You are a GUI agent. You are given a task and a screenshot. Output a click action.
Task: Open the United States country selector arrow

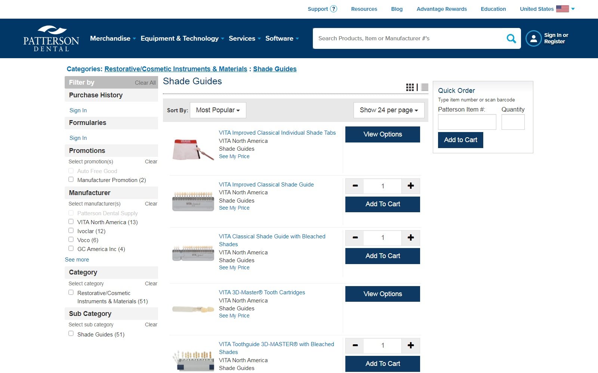(573, 9)
